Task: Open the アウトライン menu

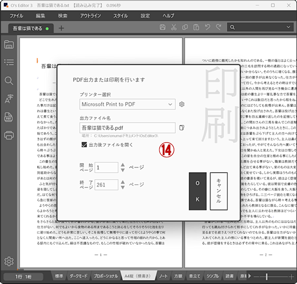Action: pos(91,16)
